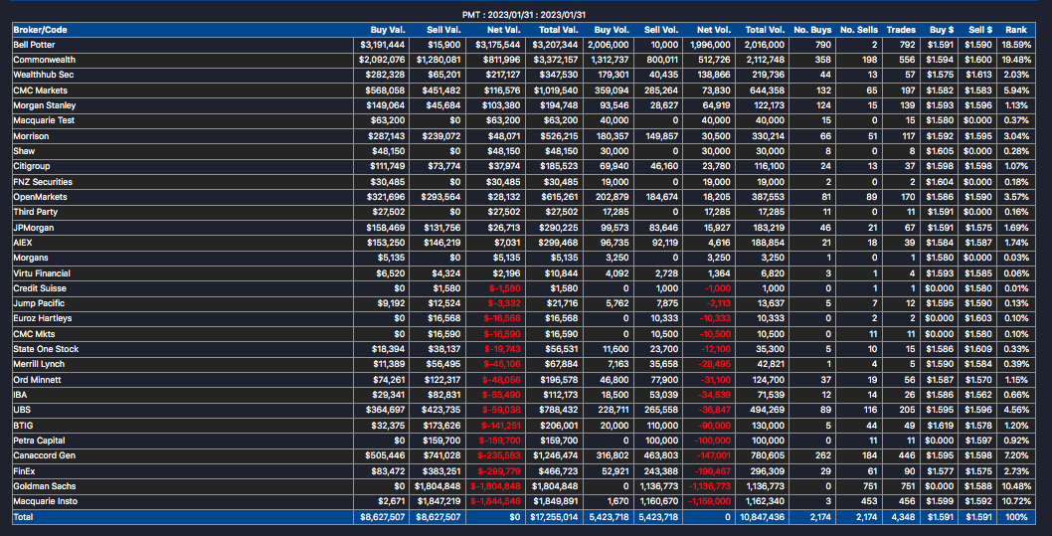Click UBS total value $788,432
The image size is (1052, 536).
(x=559, y=410)
